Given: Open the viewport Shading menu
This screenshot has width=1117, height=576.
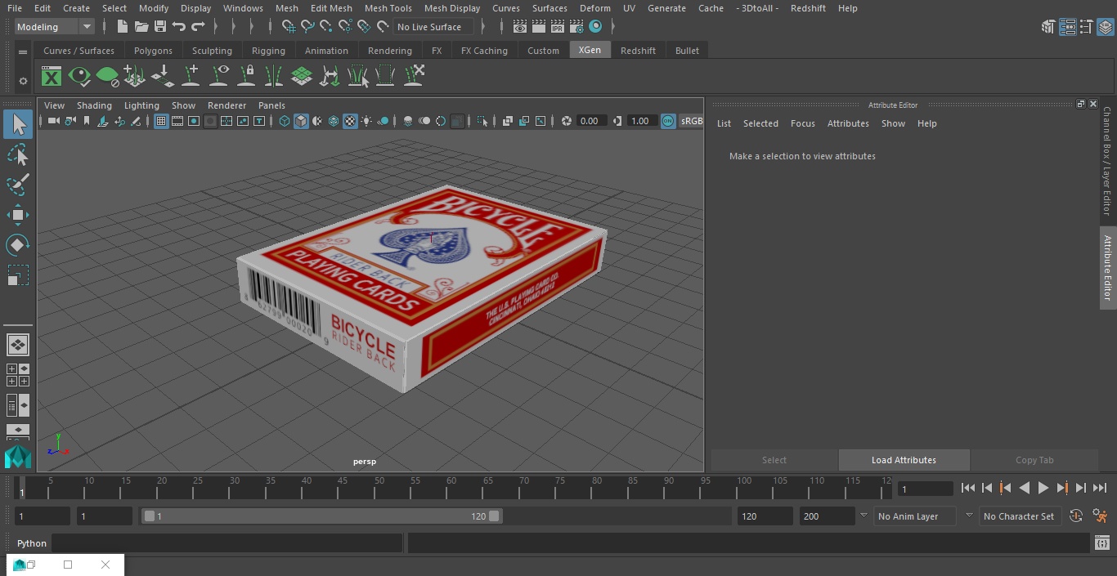Looking at the screenshot, I should (94, 105).
